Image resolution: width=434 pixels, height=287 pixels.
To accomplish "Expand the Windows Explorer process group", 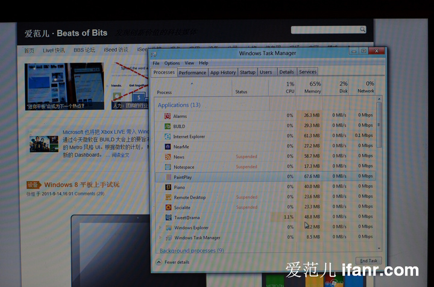I will pyautogui.click(x=160, y=227).
